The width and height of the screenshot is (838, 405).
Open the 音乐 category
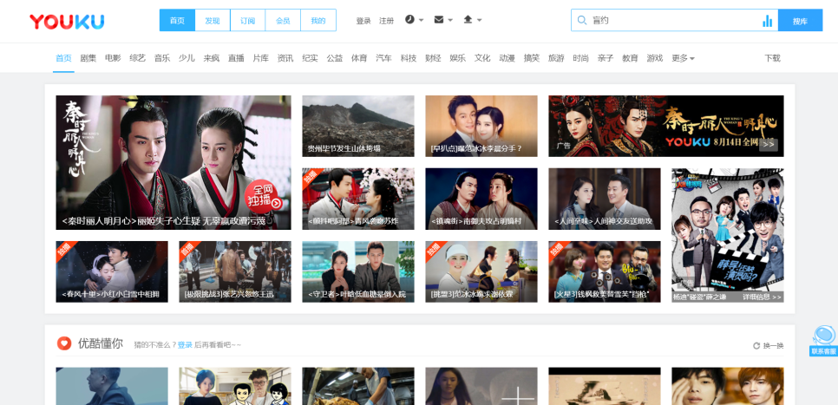(162, 58)
